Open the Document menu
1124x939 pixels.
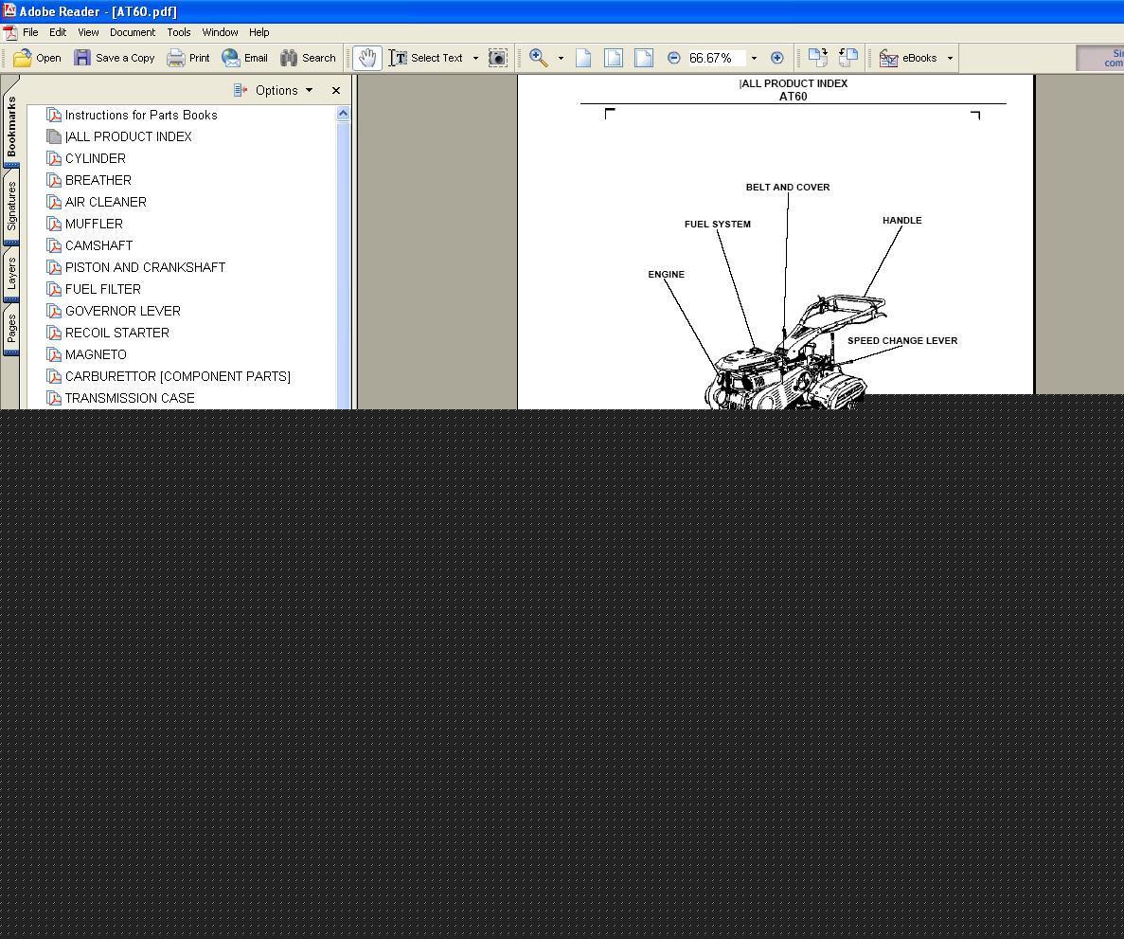pos(133,32)
